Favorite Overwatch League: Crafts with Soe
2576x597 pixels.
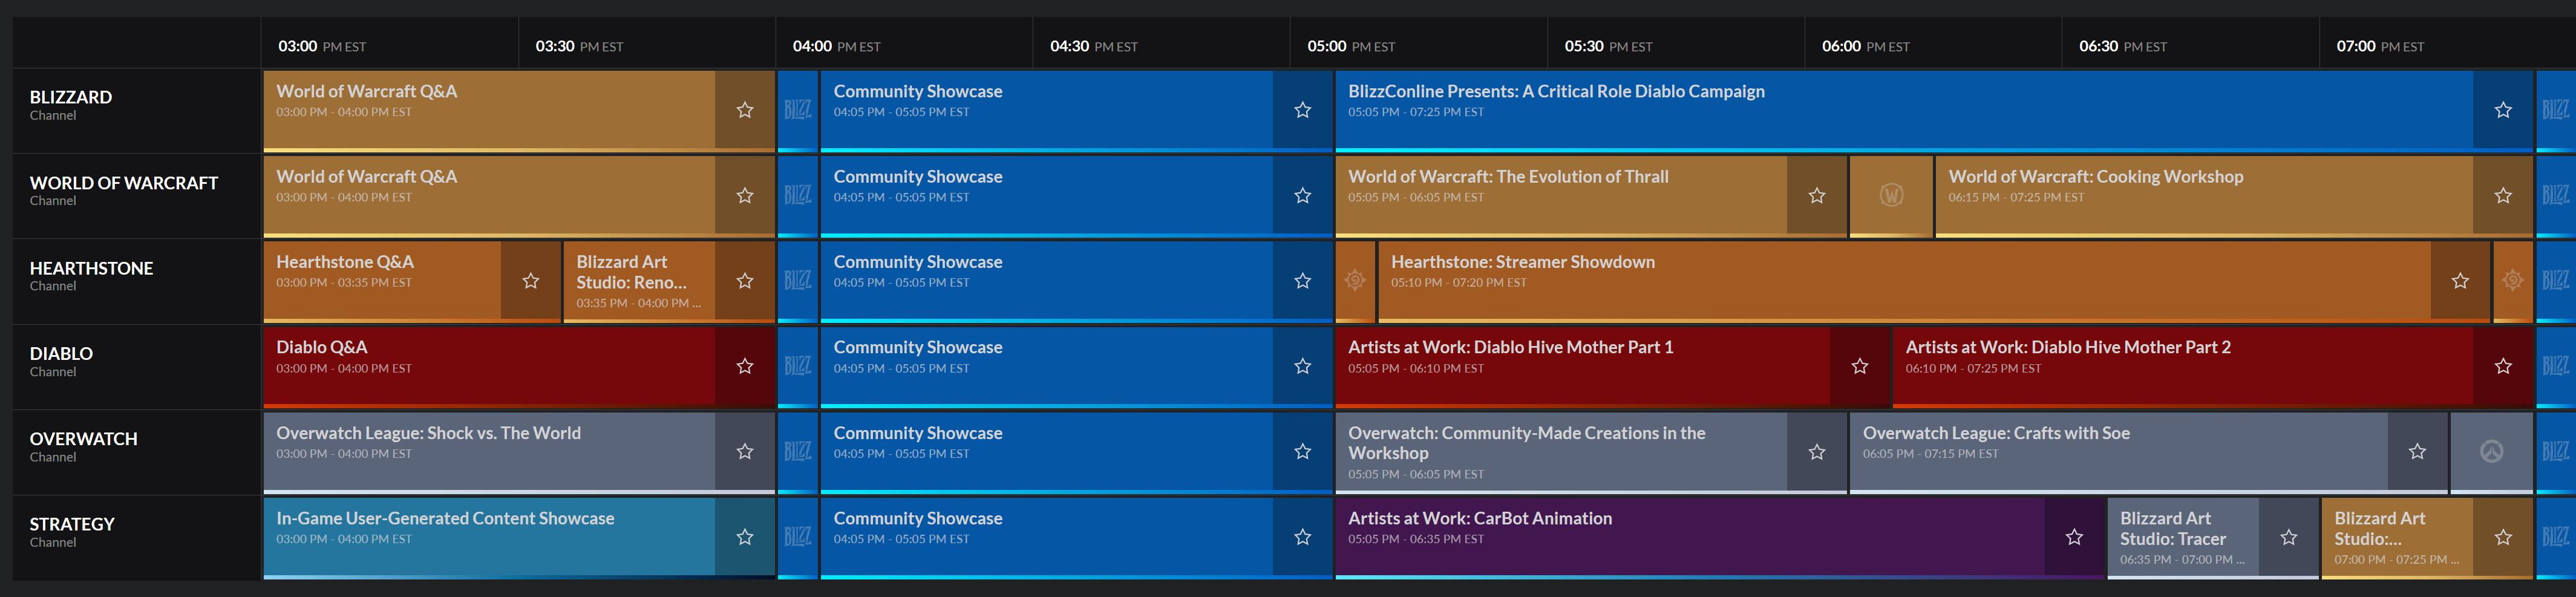pyautogui.click(x=2417, y=452)
